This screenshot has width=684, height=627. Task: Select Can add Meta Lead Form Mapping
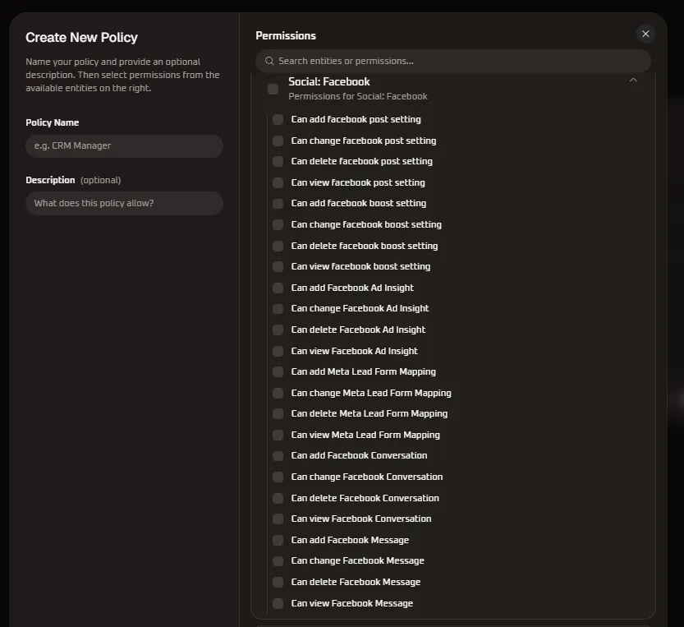278,371
